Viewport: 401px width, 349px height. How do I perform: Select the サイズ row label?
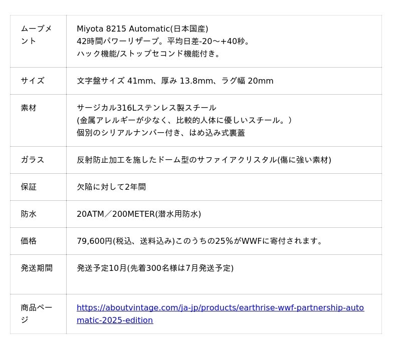click(33, 81)
